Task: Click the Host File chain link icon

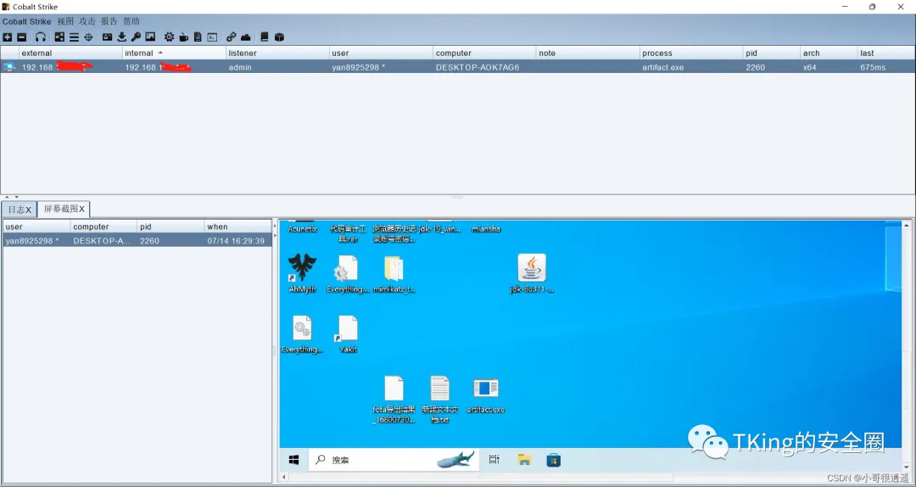Action: pyautogui.click(x=232, y=36)
